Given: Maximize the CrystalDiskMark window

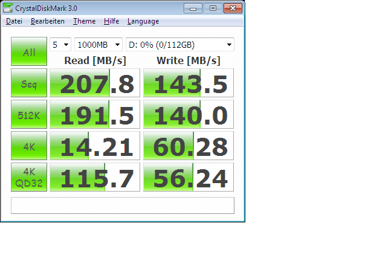Looking at the screenshot, I should point(213,8).
